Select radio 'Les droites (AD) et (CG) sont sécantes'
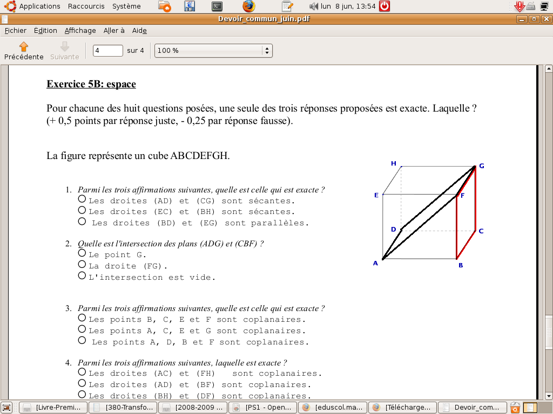The image size is (553, 414). [82, 199]
